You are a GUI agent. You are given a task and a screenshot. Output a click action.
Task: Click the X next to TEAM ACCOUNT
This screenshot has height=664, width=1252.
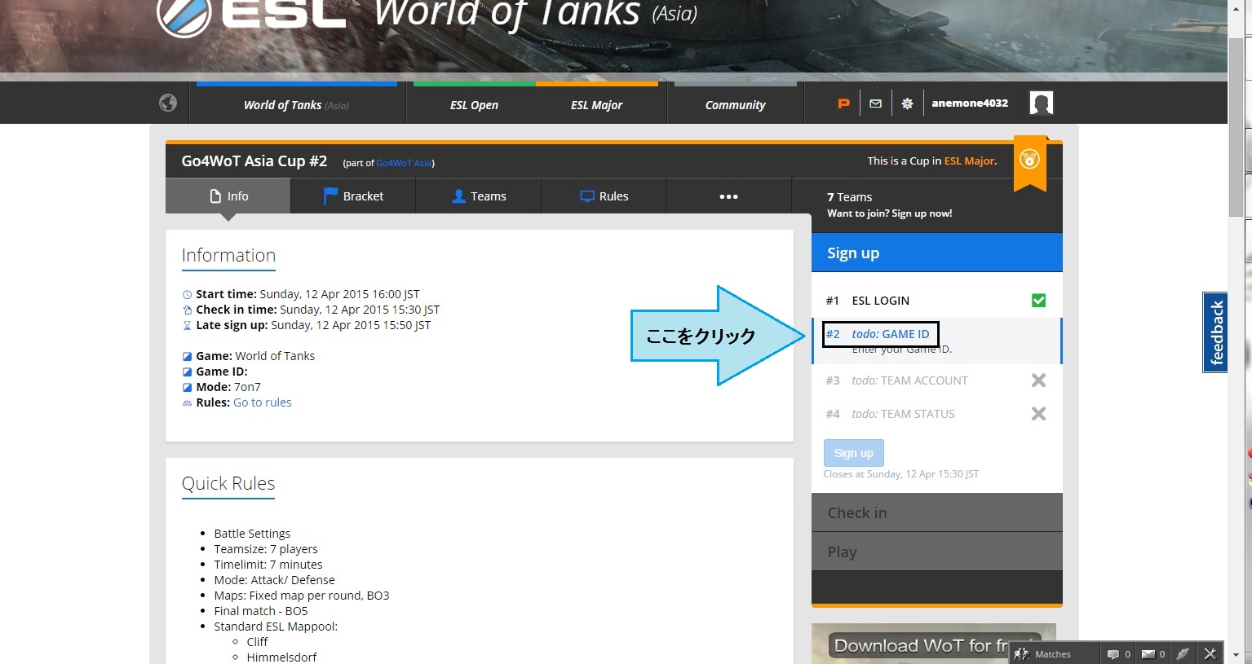pos(1038,380)
